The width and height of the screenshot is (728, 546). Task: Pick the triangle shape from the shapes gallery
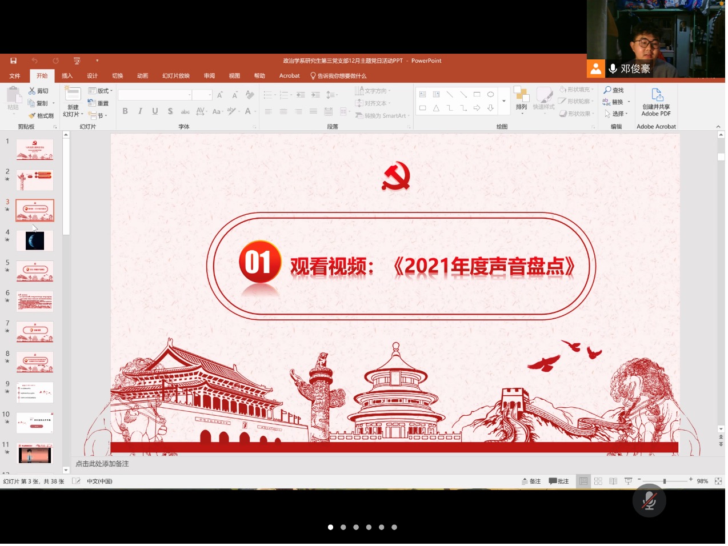click(x=436, y=108)
